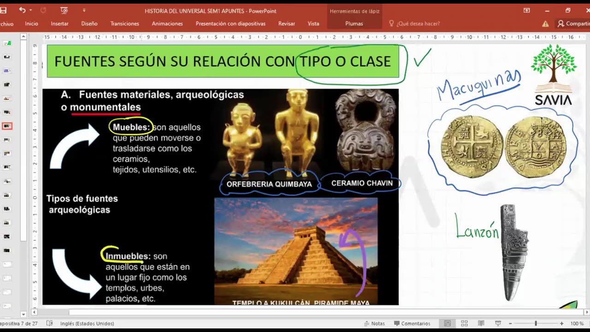Click the zoom in plus button
590x332 pixels.
[x=561, y=324]
